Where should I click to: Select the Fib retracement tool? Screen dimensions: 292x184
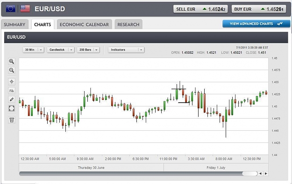pos(12,91)
